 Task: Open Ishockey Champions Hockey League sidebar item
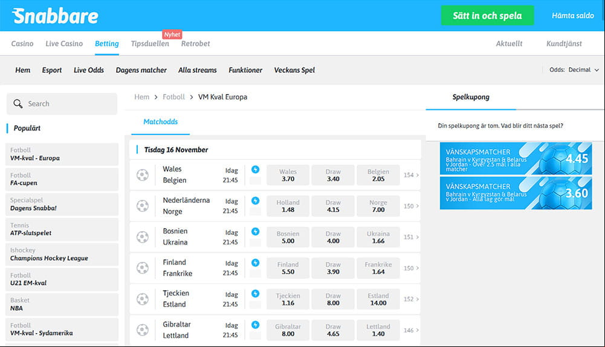(x=62, y=255)
